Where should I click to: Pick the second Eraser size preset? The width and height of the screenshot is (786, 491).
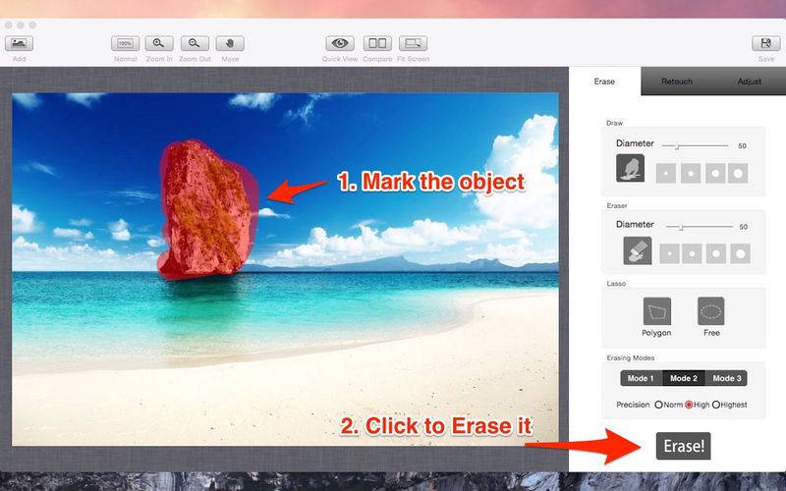[x=692, y=254]
